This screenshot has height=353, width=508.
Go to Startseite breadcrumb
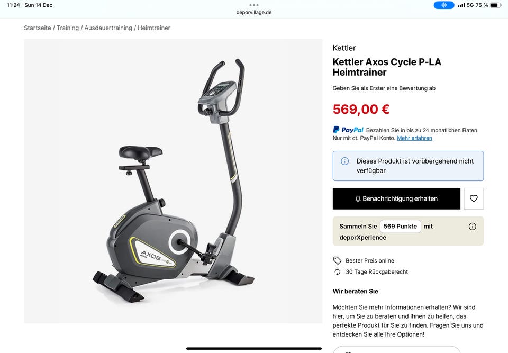coord(37,28)
